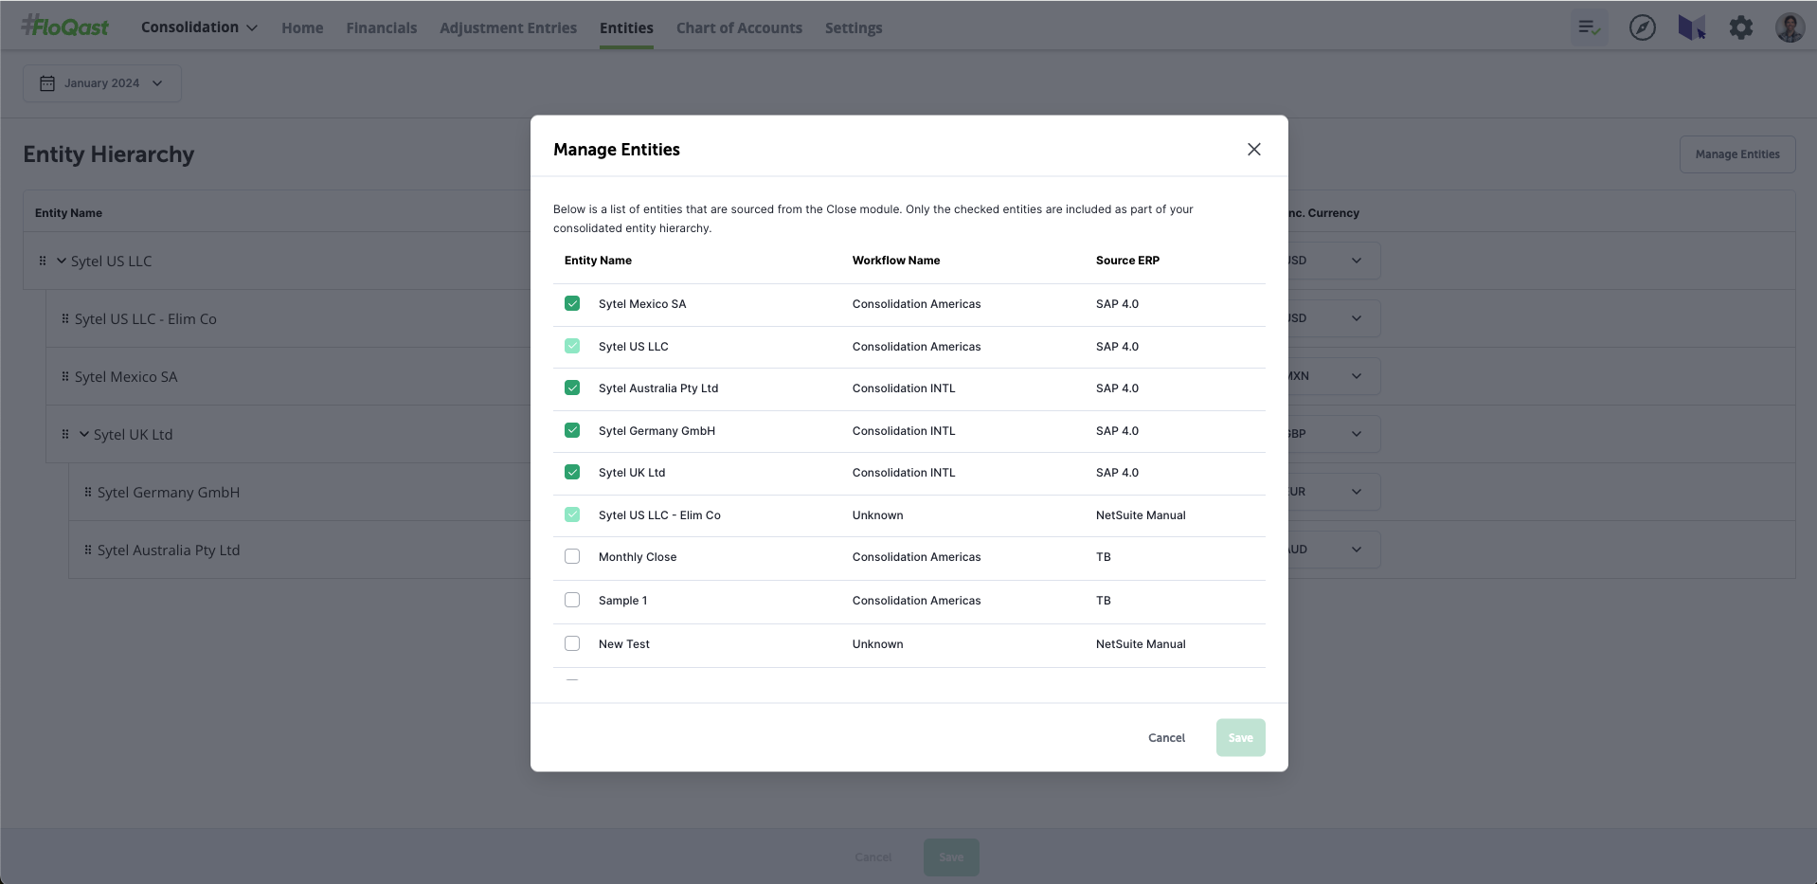The image size is (1817, 884).
Task: Collapse the Sytel UK Ltd tree node
Action: pos(84,434)
